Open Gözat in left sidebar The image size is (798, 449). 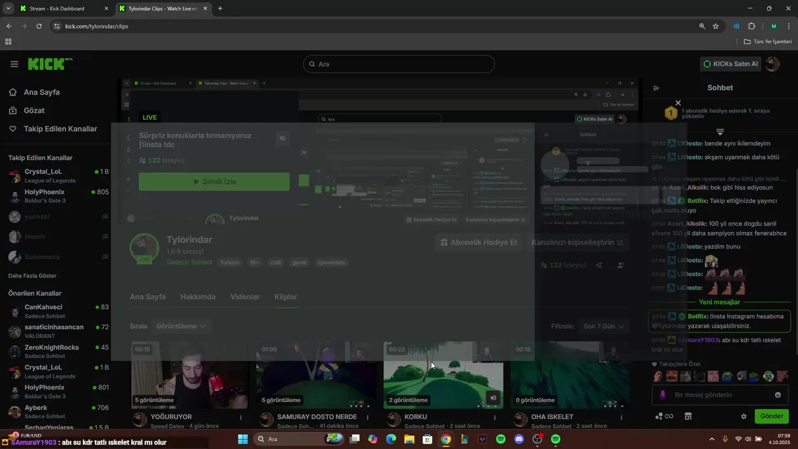(34, 110)
